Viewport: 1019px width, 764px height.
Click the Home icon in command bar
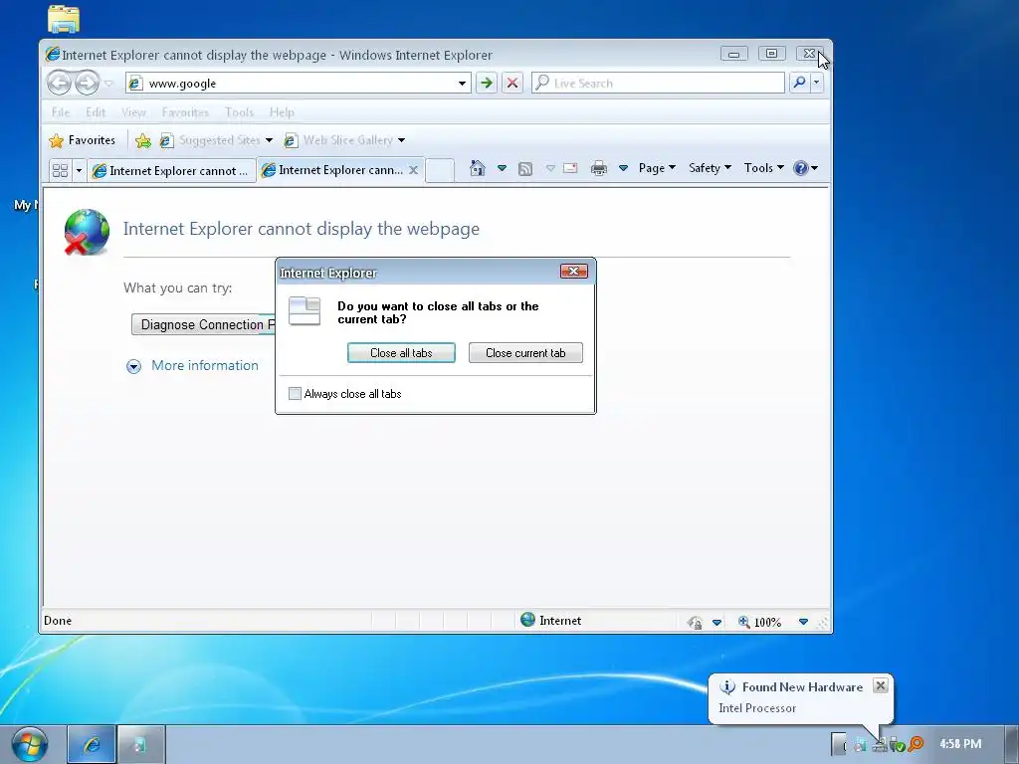[x=477, y=168]
